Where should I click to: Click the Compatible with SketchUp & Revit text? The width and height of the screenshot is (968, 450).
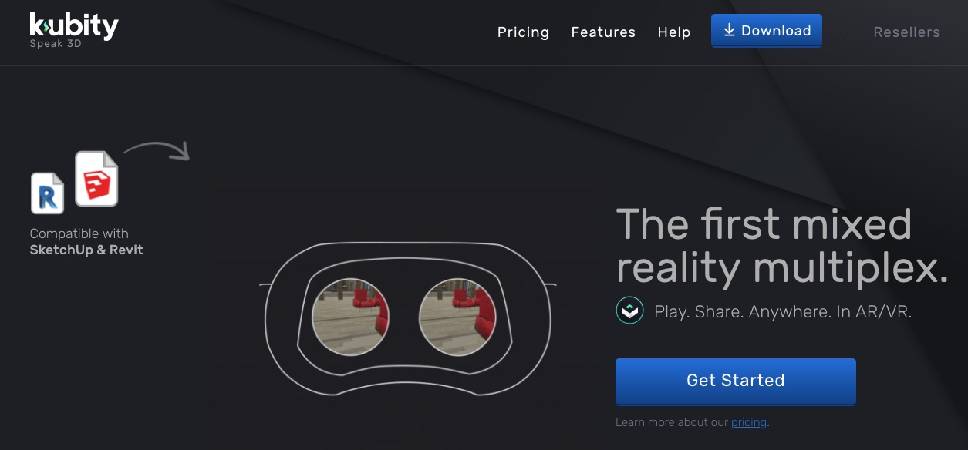click(86, 241)
